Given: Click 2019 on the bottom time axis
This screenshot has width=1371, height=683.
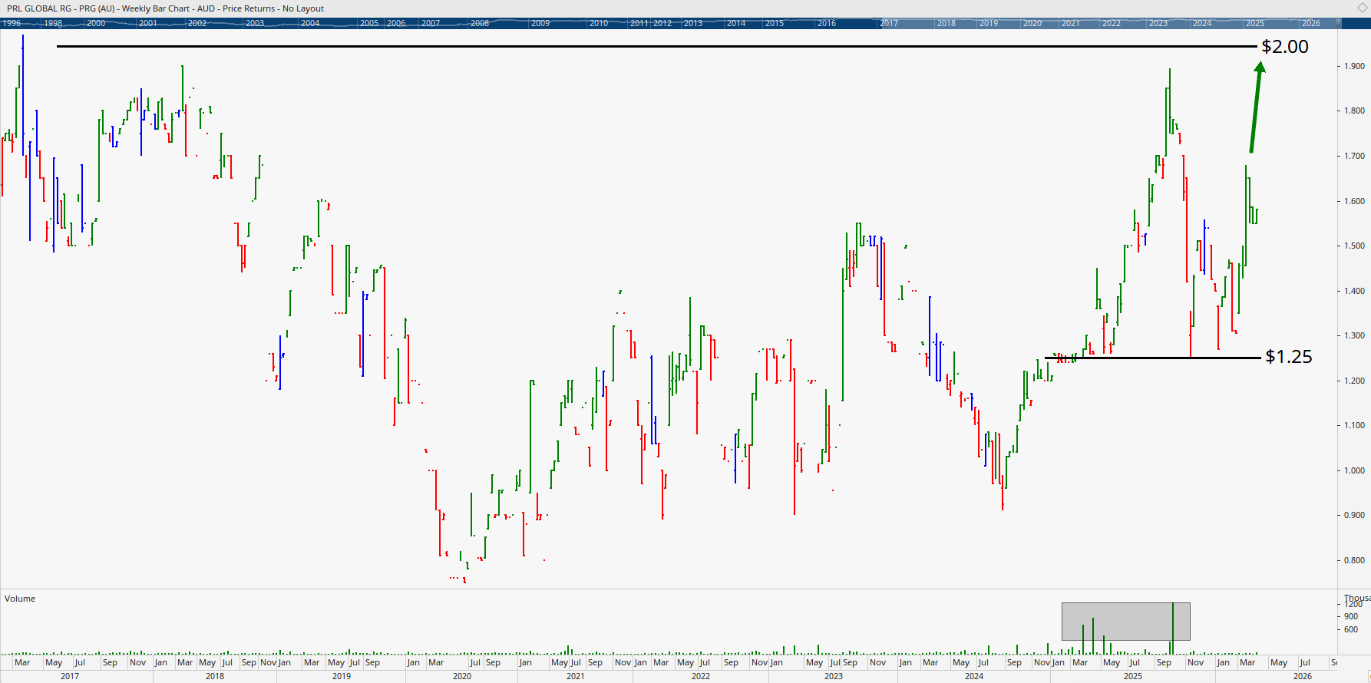Looking at the screenshot, I should [x=342, y=676].
